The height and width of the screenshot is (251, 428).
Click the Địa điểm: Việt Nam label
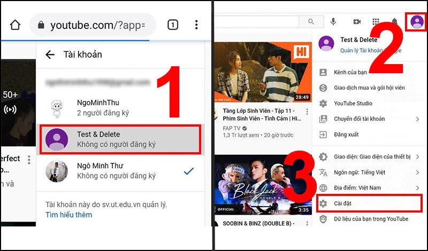click(x=357, y=188)
